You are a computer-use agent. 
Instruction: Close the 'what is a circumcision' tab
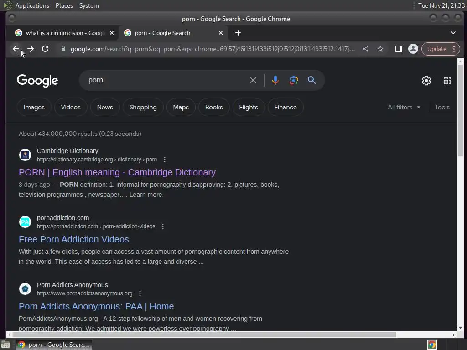[112, 33]
